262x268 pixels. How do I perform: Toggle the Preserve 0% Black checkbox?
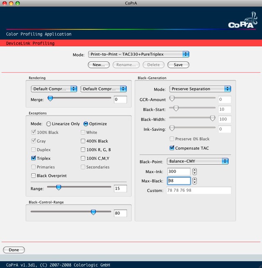pos(172,139)
